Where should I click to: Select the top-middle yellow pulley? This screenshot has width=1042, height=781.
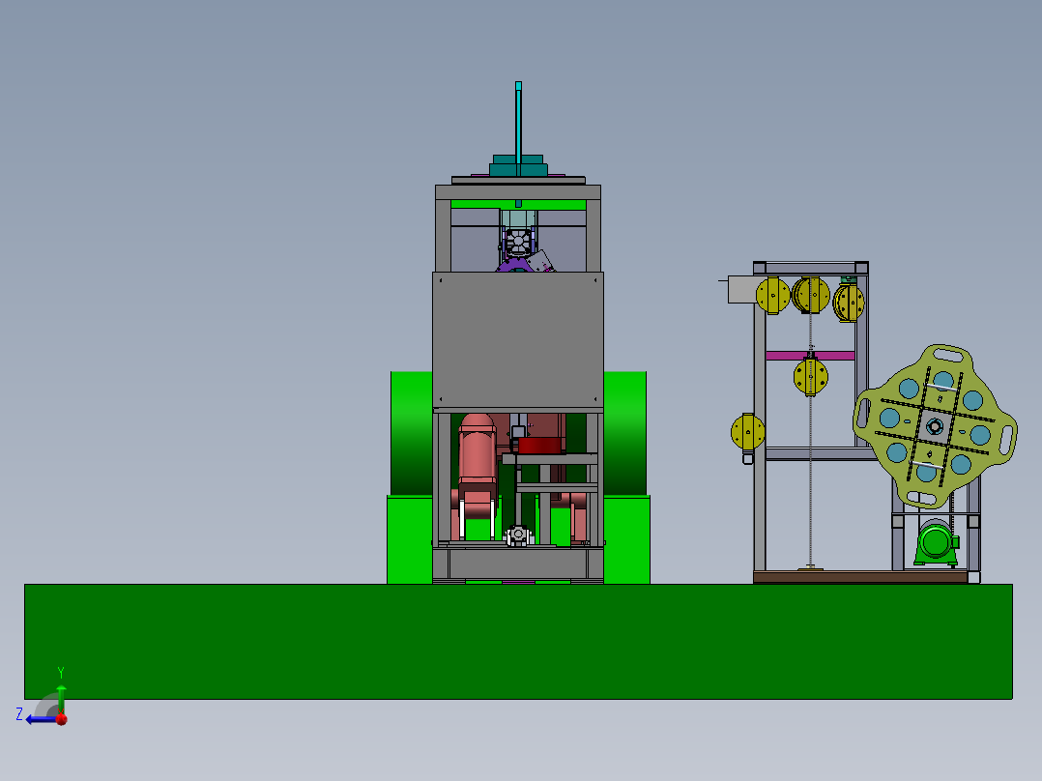[811, 295]
